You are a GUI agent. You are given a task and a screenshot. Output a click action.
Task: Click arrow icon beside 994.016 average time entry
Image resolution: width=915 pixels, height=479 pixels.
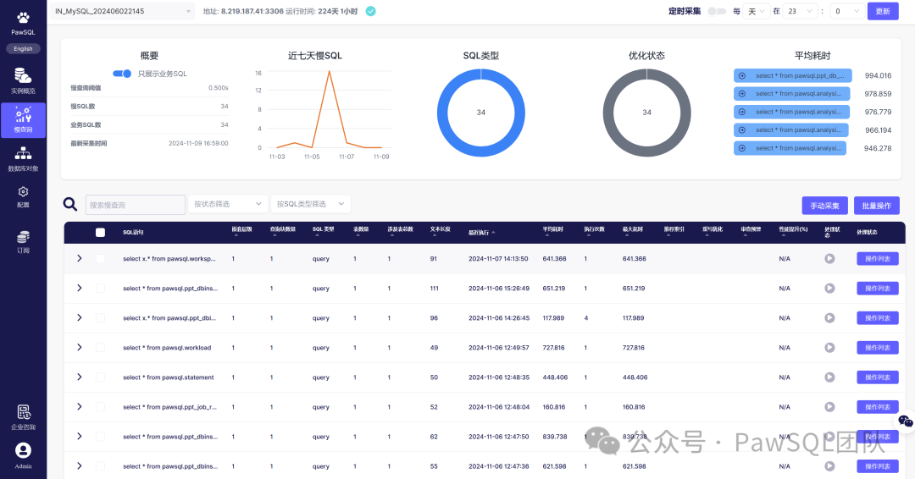coord(742,76)
